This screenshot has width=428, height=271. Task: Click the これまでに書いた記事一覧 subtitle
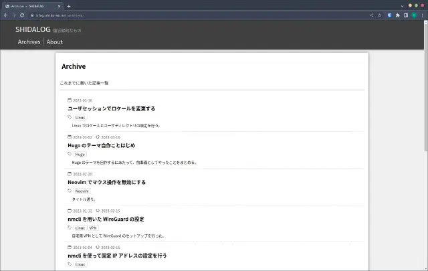tap(84, 83)
